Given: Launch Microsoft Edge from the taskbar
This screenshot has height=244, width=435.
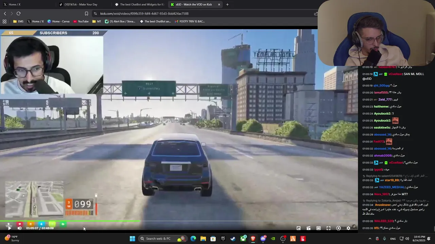Looking at the screenshot, I should pyautogui.click(x=193, y=239).
